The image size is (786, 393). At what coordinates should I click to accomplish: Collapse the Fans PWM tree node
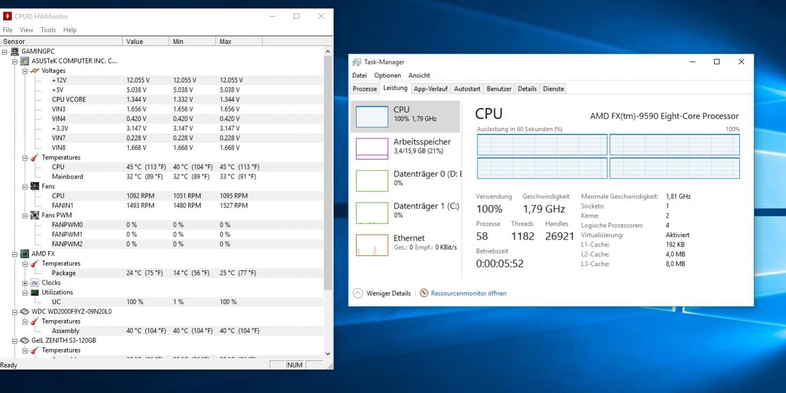coord(25,216)
